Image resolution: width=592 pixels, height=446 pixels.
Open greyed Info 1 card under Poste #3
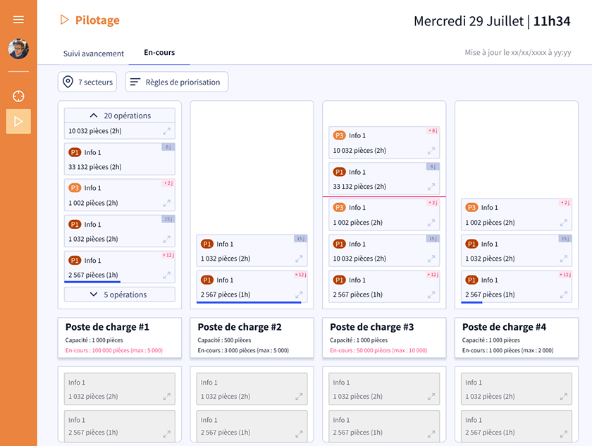[x=384, y=389]
